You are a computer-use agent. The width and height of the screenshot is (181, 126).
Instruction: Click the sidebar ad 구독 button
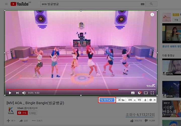(x=176, y=20)
